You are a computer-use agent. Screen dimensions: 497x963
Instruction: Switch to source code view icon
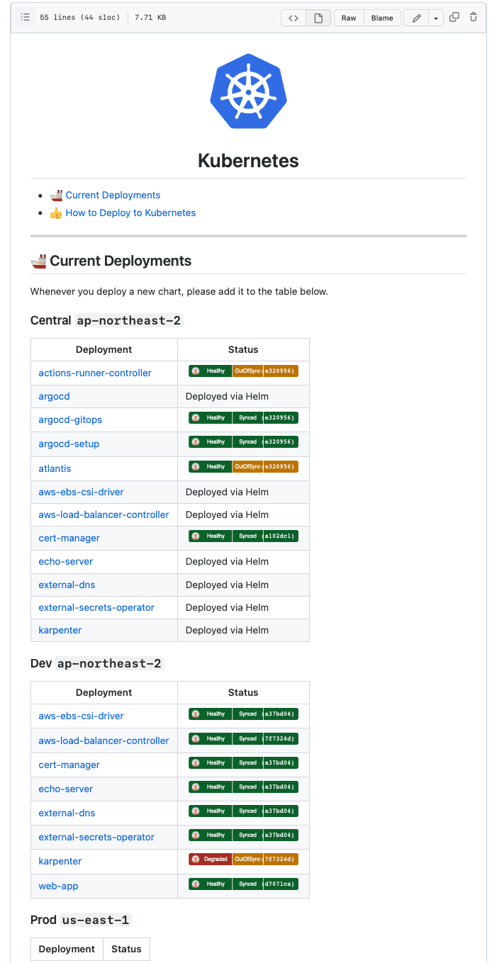coord(293,18)
